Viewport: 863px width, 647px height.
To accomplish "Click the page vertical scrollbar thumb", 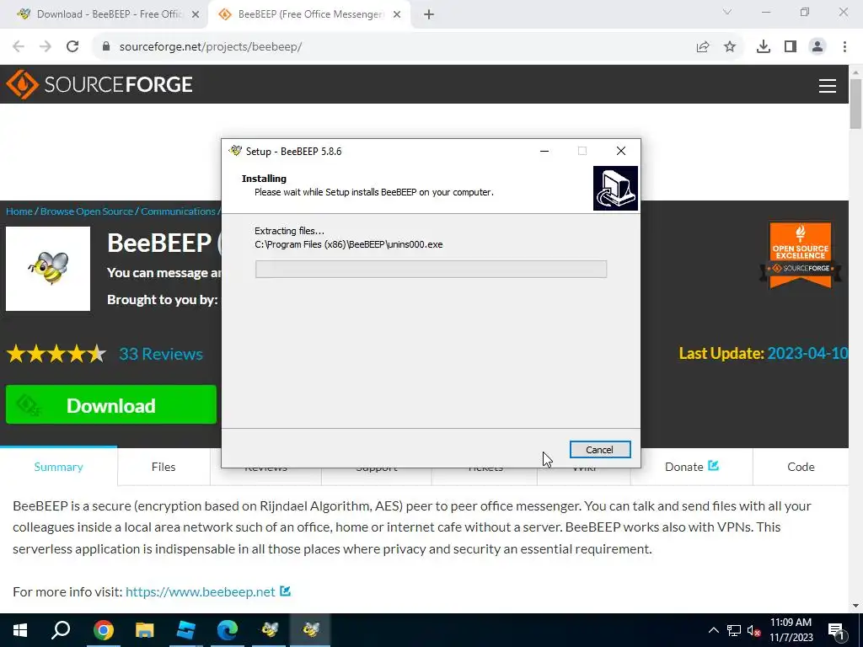I will tap(856, 104).
